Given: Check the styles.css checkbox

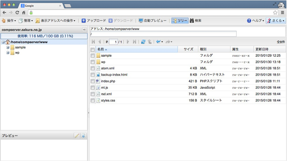Looking at the screenshot, I should [93, 100].
